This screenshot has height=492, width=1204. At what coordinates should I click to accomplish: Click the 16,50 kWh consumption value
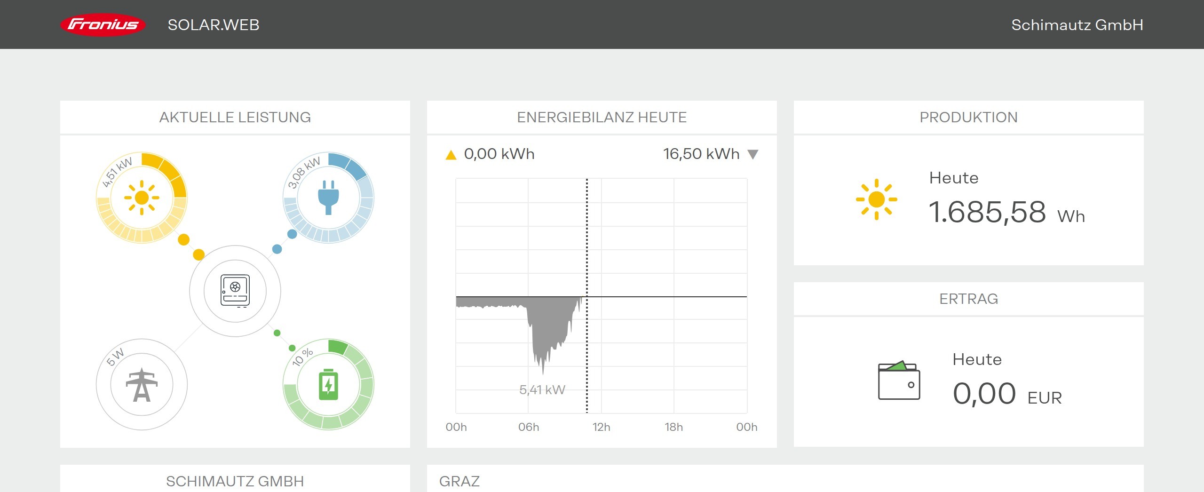[x=701, y=154]
